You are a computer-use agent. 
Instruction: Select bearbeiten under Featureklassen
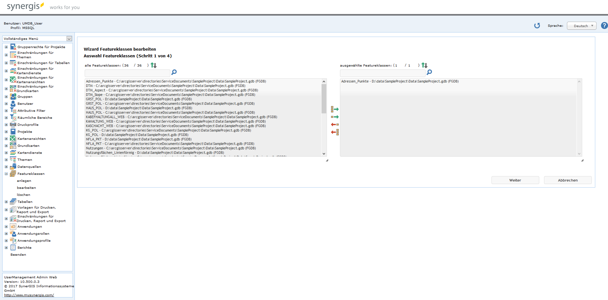[26, 188]
